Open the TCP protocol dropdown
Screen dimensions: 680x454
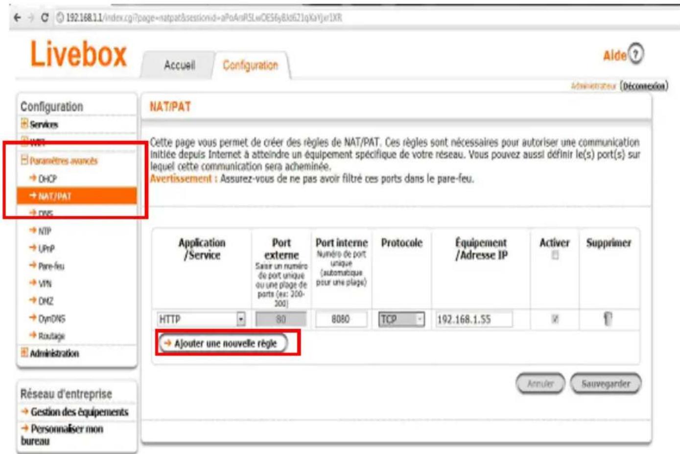point(401,320)
